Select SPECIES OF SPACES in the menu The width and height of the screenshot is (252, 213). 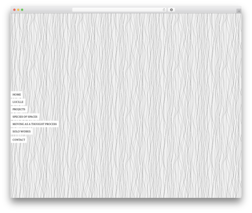click(25, 117)
